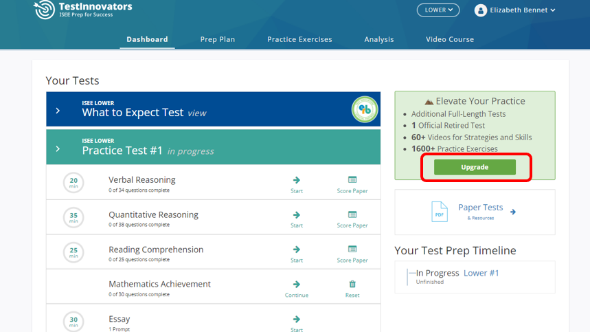The height and width of the screenshot is (332, 590).
Task: Open the Analysis tab
Action: [379, 39]
